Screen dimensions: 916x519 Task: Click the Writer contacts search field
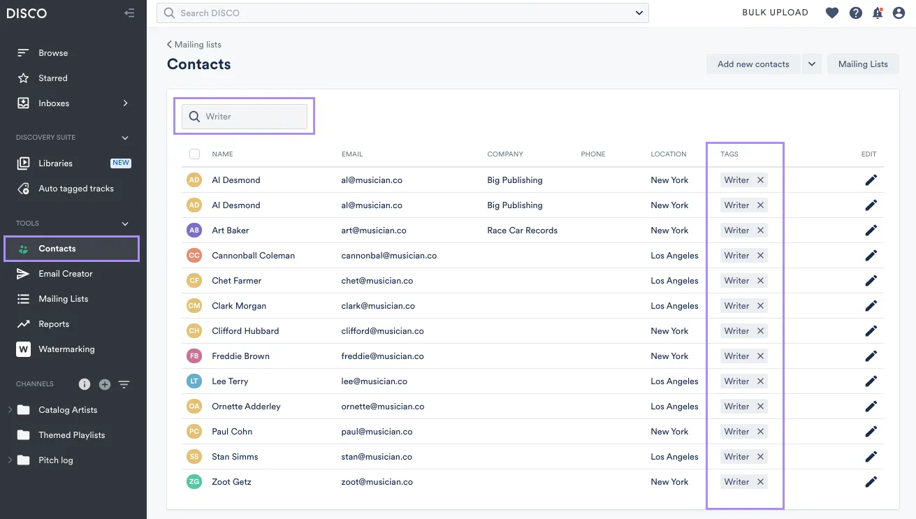[x=245, y=117]
